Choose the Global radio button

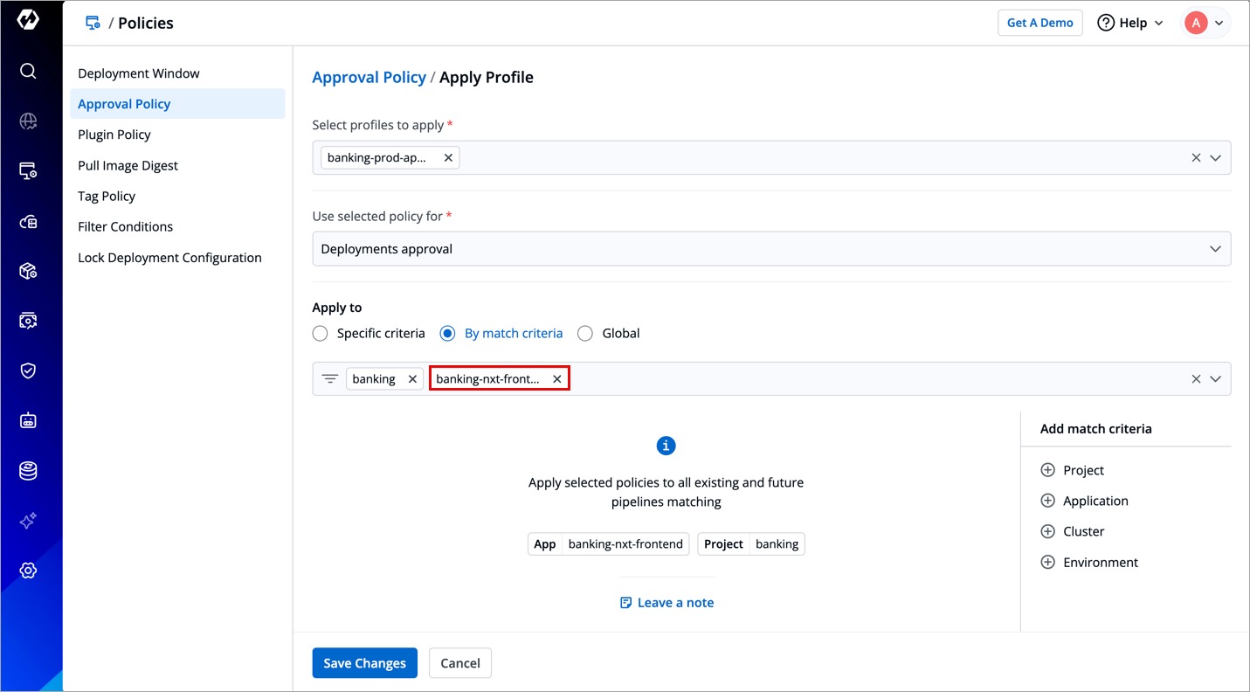click(x=585, y=333)
